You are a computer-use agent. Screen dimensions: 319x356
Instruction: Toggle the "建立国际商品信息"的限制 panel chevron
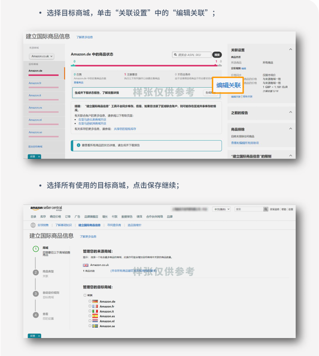click(x=290, y=155)
